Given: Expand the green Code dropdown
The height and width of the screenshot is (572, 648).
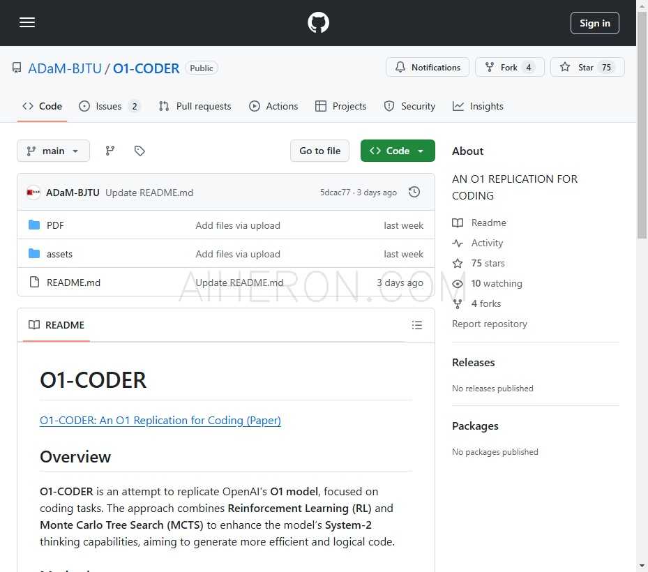Looking at the screenshot, I should pos(398,151).
